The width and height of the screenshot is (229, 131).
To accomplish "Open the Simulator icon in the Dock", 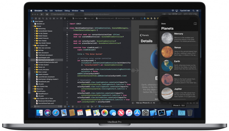I will pos(169,113).
